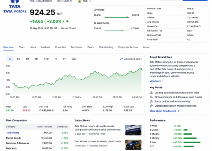This screenshot has width=212, height=151.
Task: Click the Business Standard news source
Action: tap(98, 146)
